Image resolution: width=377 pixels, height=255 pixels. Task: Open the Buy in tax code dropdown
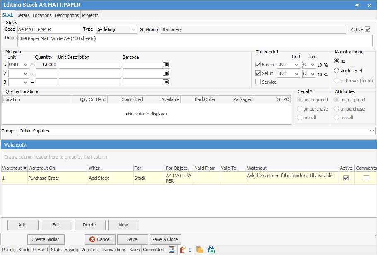tap(312, 65)
